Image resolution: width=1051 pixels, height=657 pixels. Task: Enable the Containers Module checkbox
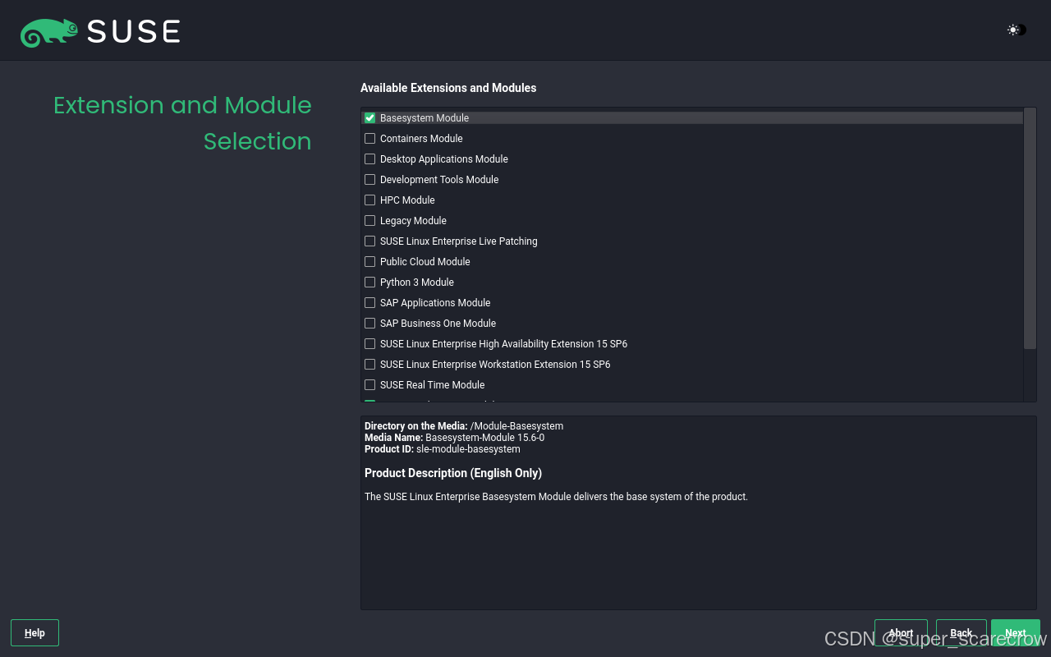[369, 139]
